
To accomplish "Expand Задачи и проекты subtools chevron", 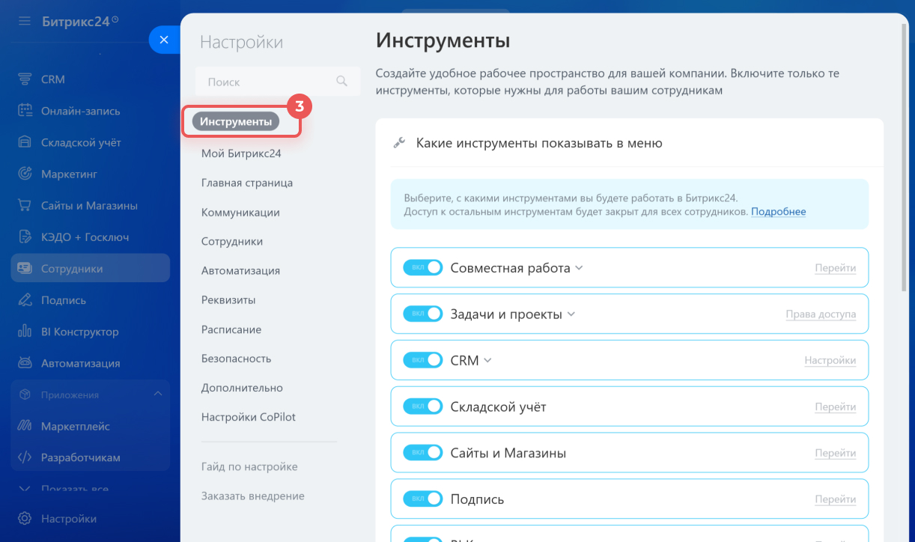I will click(x=571, y=314).
